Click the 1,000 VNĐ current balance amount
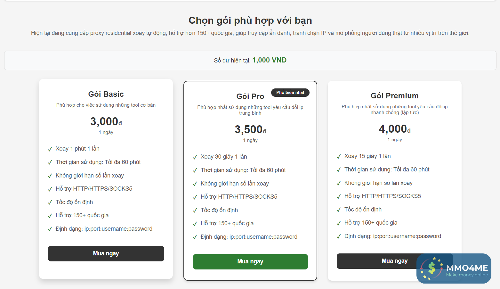 [x=269, y=60]
